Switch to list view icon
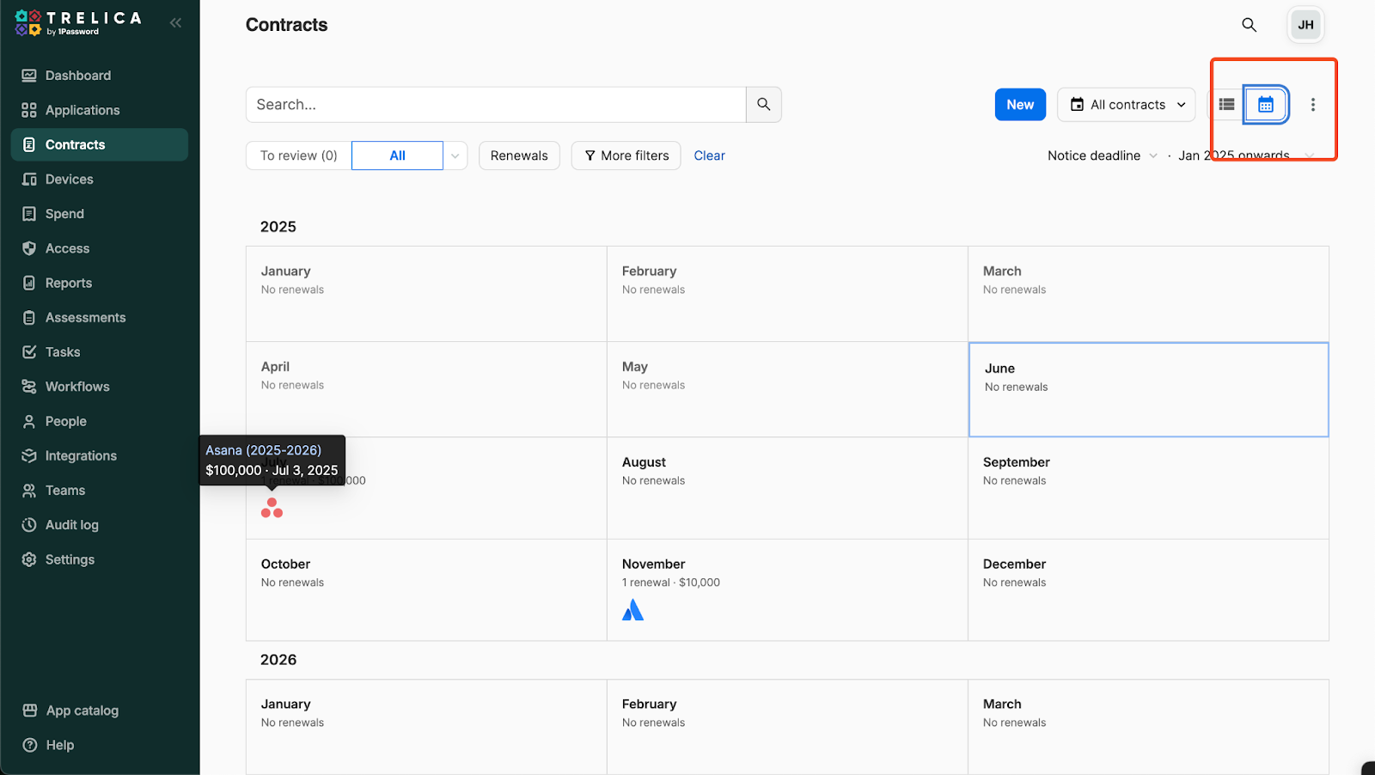Screen dimensions: 1375x775 pyautogui.click(x=1226, y=105)
